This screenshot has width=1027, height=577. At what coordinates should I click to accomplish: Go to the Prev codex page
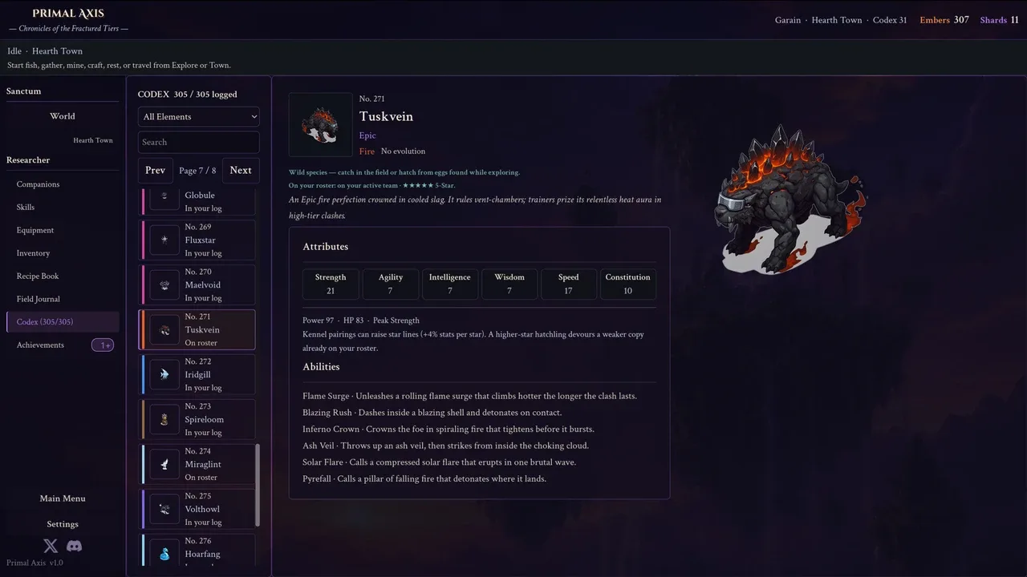click(156, 170)
